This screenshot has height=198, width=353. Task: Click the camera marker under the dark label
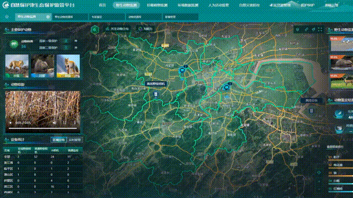(x=156, y=94)
